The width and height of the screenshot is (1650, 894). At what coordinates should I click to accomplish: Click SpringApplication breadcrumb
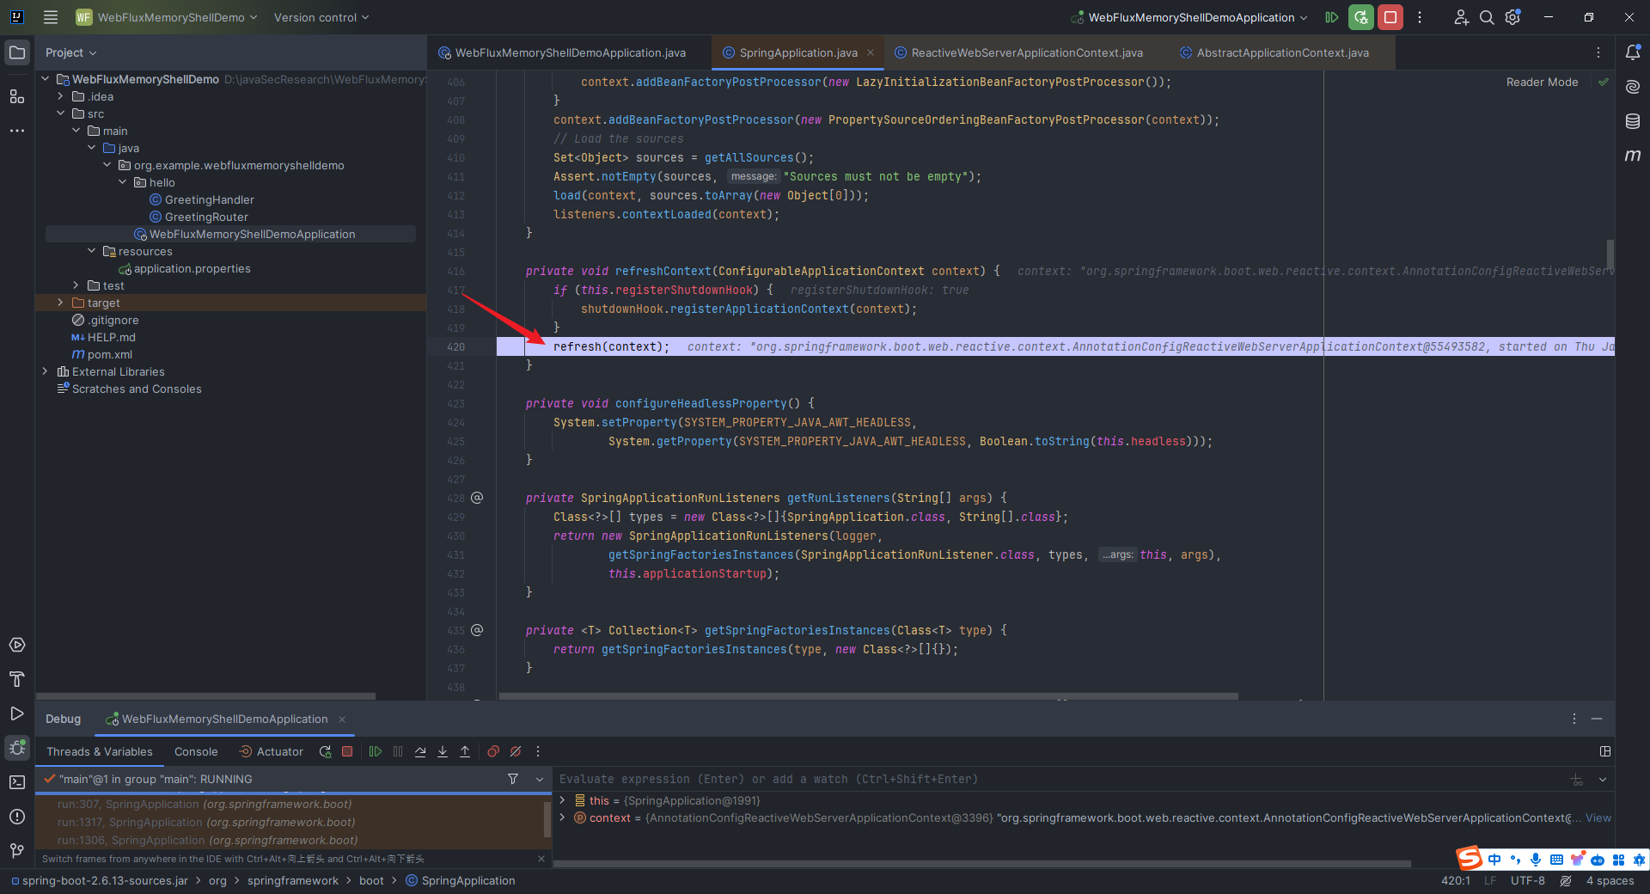pyautogui.click(x=460, y=880)
